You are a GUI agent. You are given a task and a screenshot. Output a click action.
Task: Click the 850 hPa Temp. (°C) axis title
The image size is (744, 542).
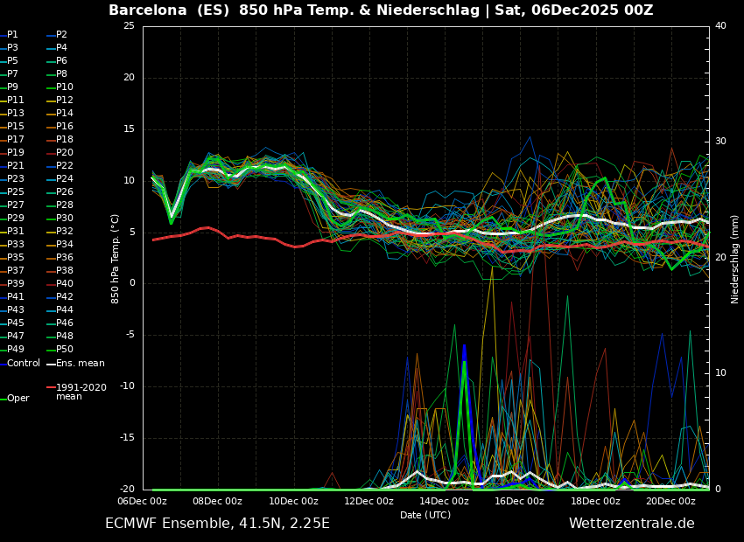116,259
